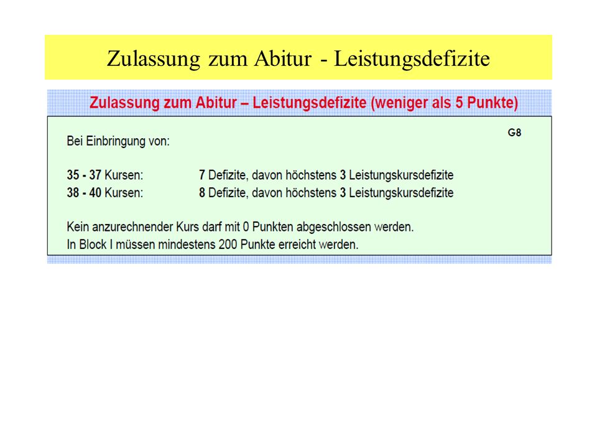Click the line starting '8 Defizite, davon höchstens'
597x448 pixels.
tap(326, 193)
